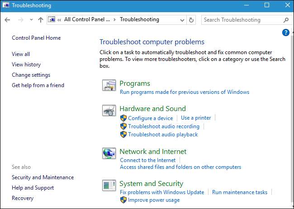Screen dimensions: 294x209
Task: Click Get help from a friend
Action: [38, 85]
